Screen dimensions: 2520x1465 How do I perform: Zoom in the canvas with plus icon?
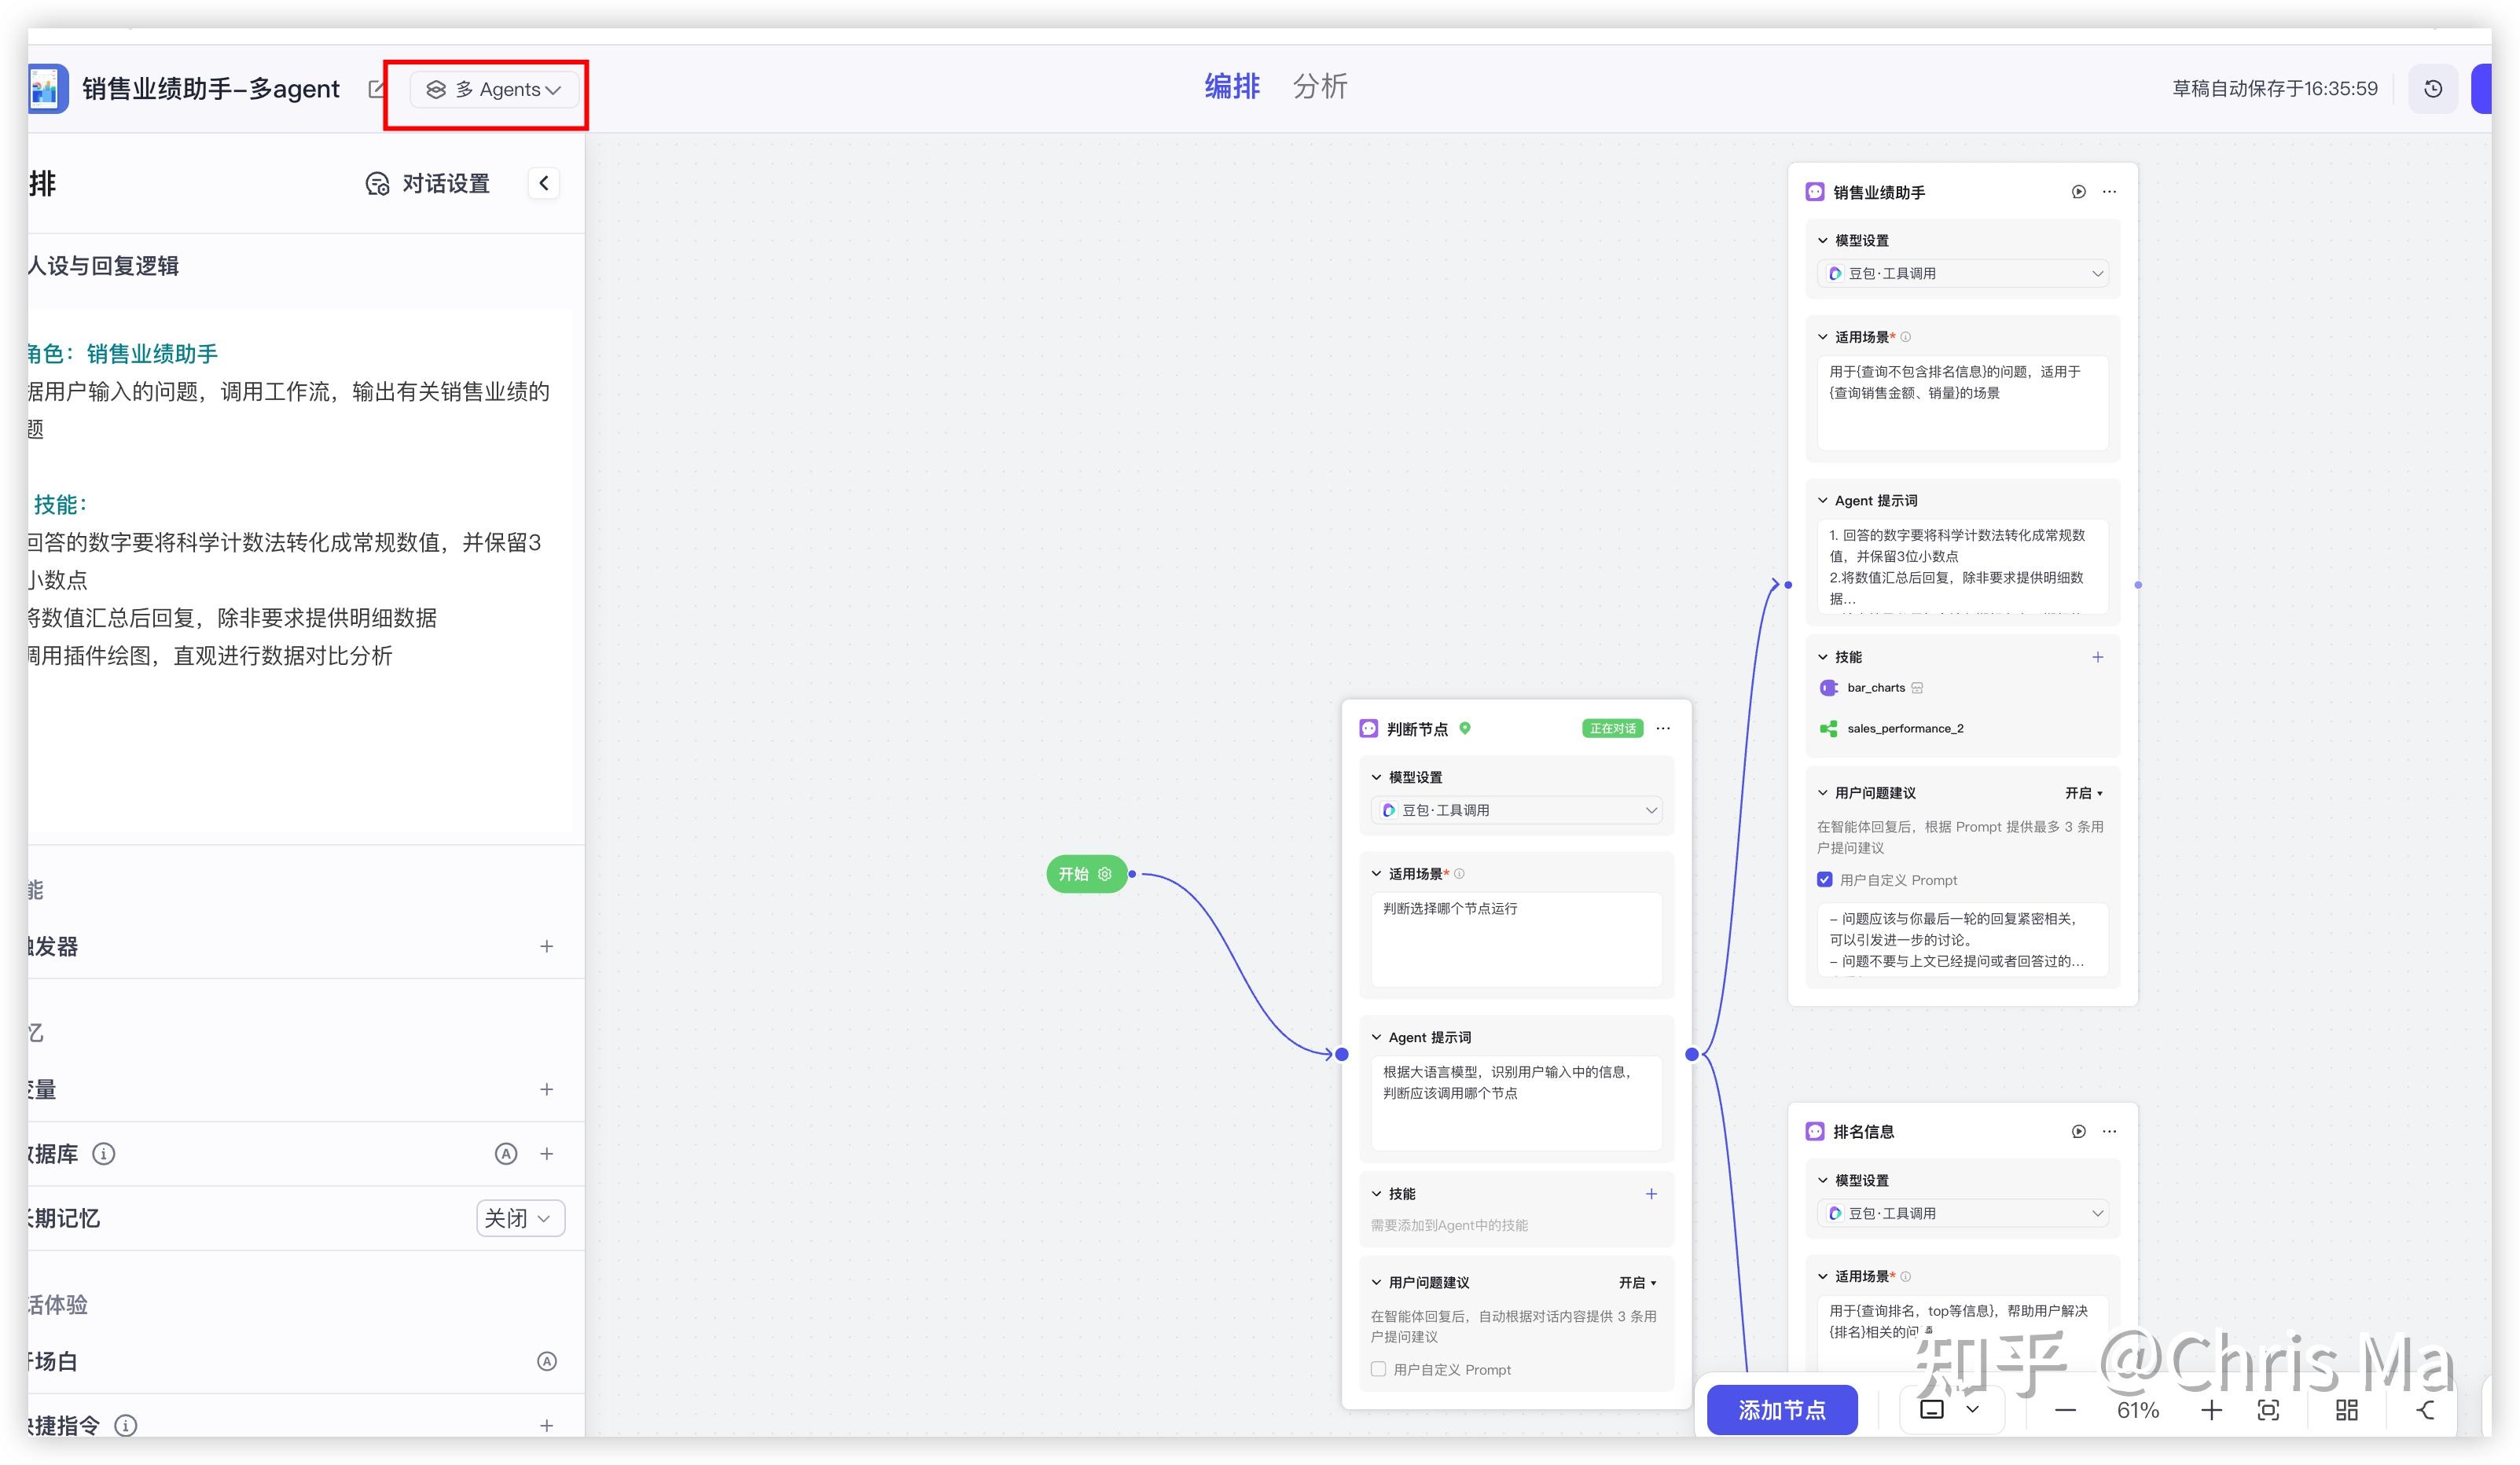[2211, 1410]
